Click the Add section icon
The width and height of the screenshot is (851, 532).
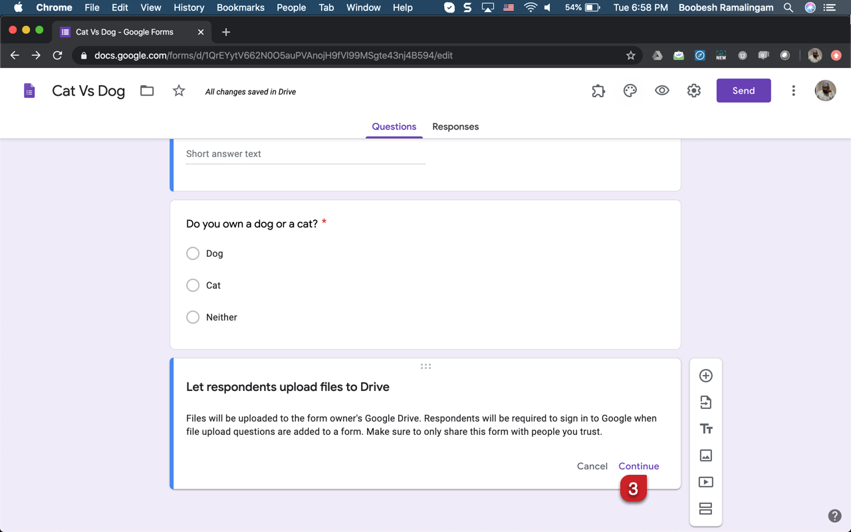[x=706, y=509]
